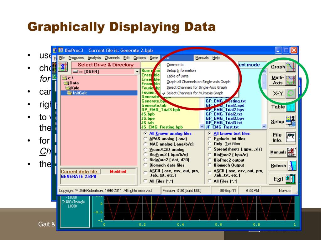Select the APAS analog (.ana) radio button
Viewport: 321px width, 240px height.
point(145,139)
